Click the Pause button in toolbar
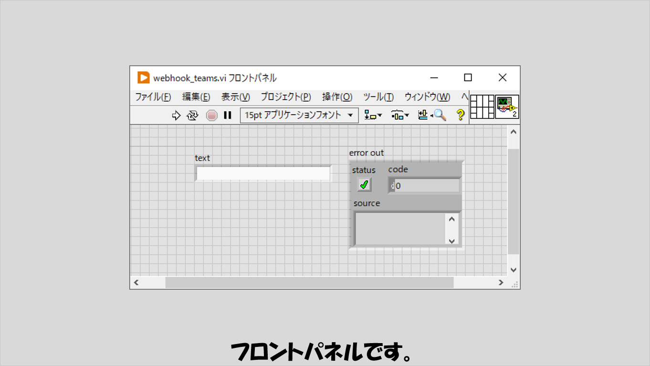Viewport: 650px width, 366px height. [228, 115]
